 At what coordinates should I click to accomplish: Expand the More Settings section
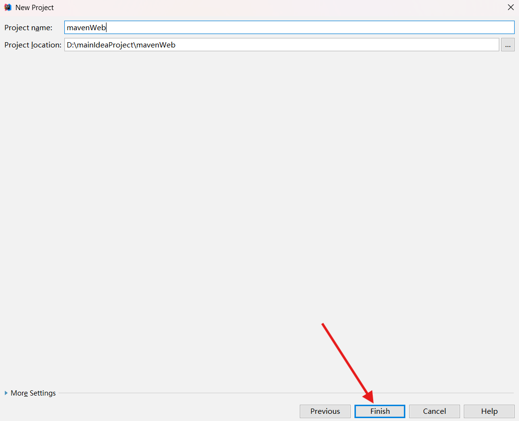[30, 393]
